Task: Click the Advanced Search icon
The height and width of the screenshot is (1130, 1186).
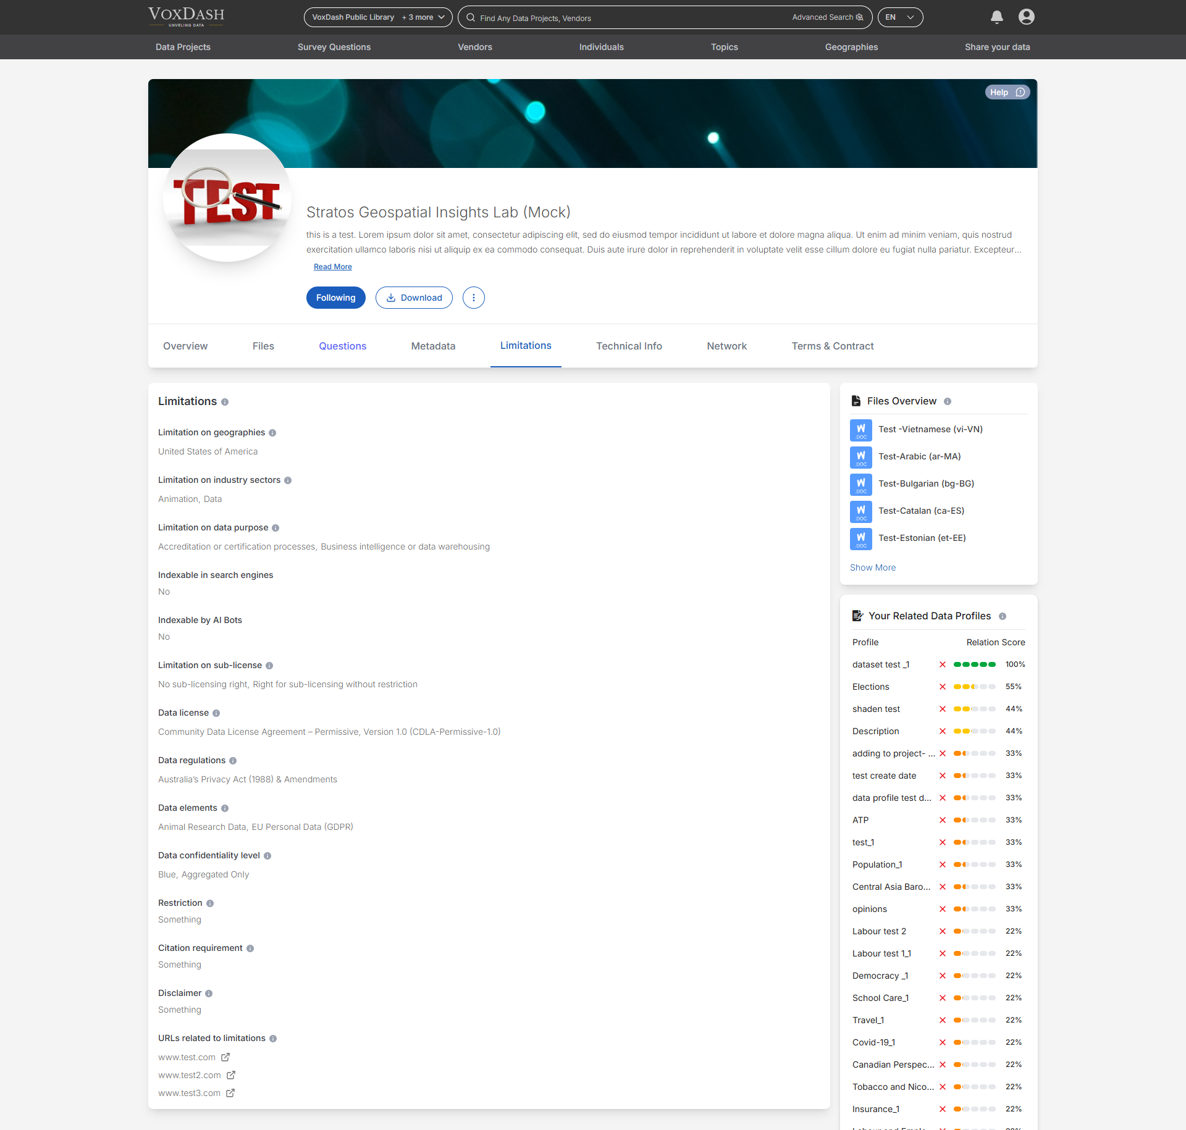Action: pos(859,17)
